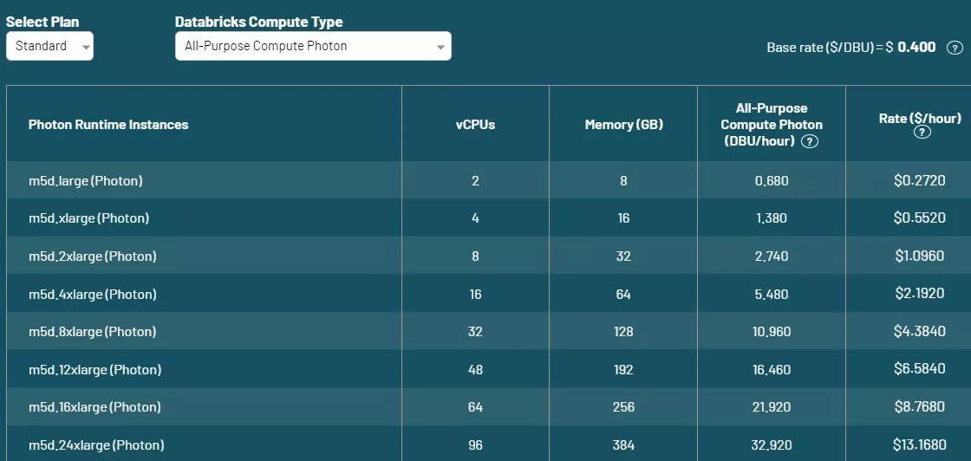Viewport: 971px width, 461px height.
Task: Click the $0.5520 rate cell
Action: click(x=920, y=218)
